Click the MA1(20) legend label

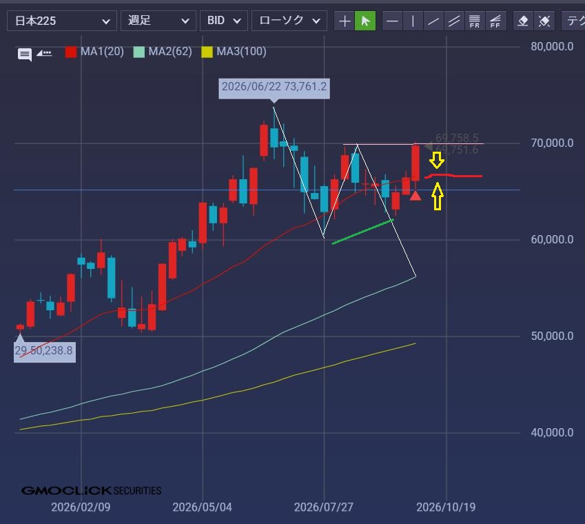tap(102, 52)
